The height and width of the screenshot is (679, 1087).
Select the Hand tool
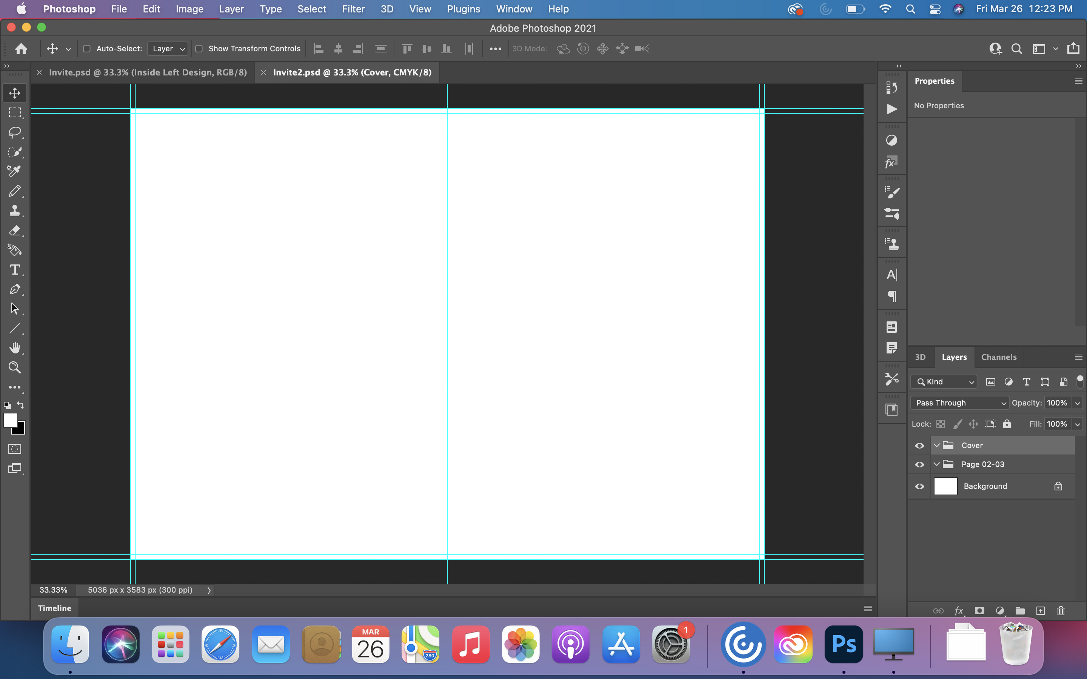point(14,348)
